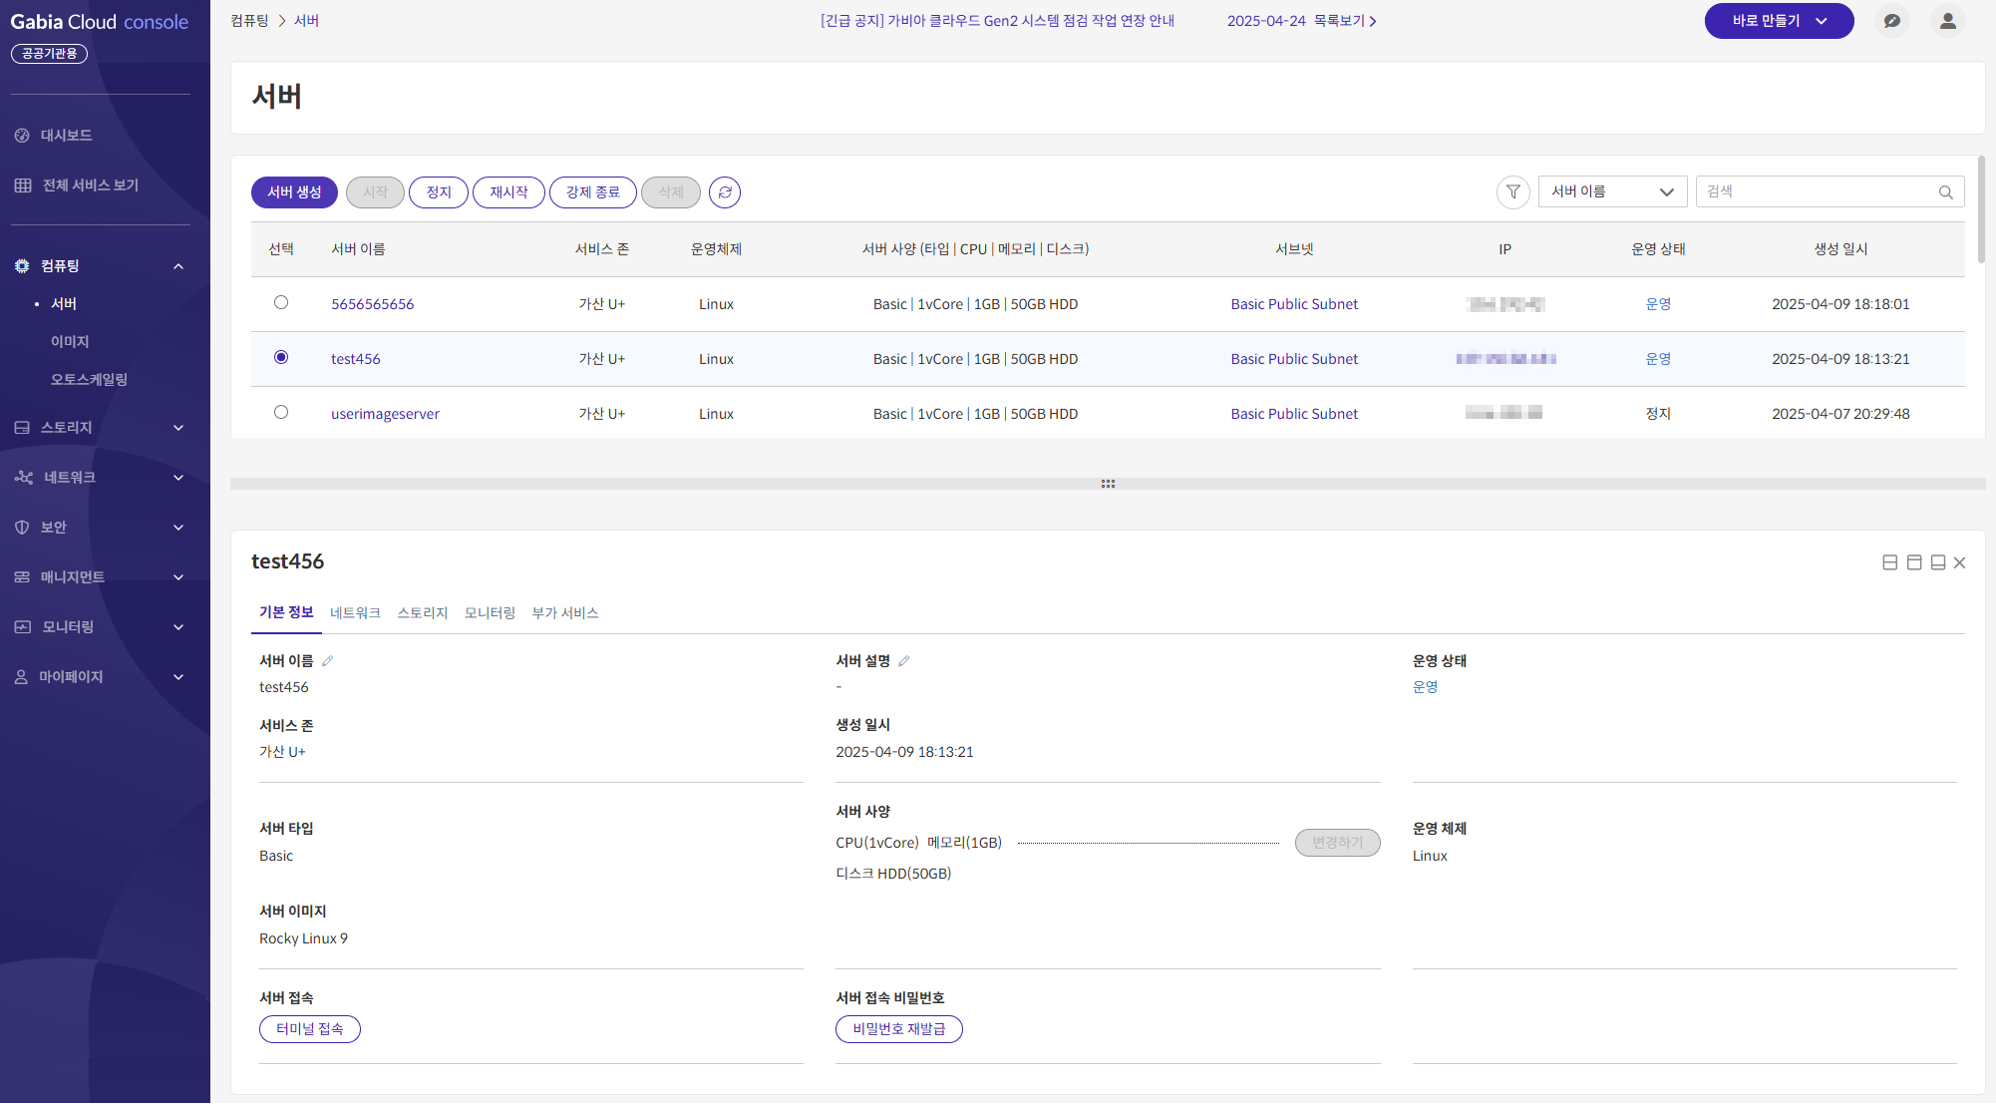Open the dashboard icon in sidebar
The height and width of the screenshot is (1104, 1996).
pos(22,136)
